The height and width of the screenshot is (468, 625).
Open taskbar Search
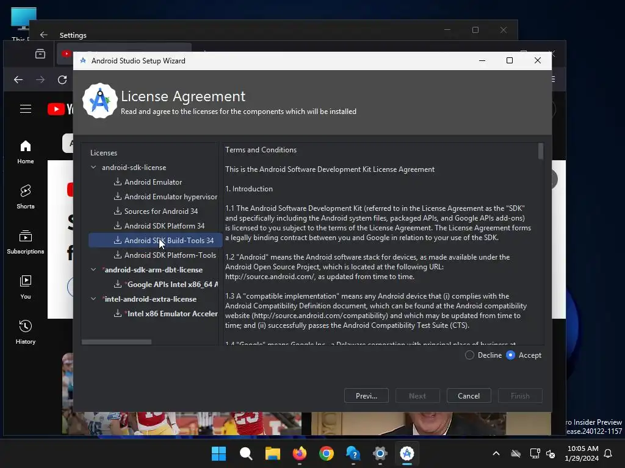click(246, 453)
